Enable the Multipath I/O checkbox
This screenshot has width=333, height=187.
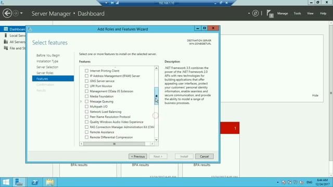pos(86,106)
